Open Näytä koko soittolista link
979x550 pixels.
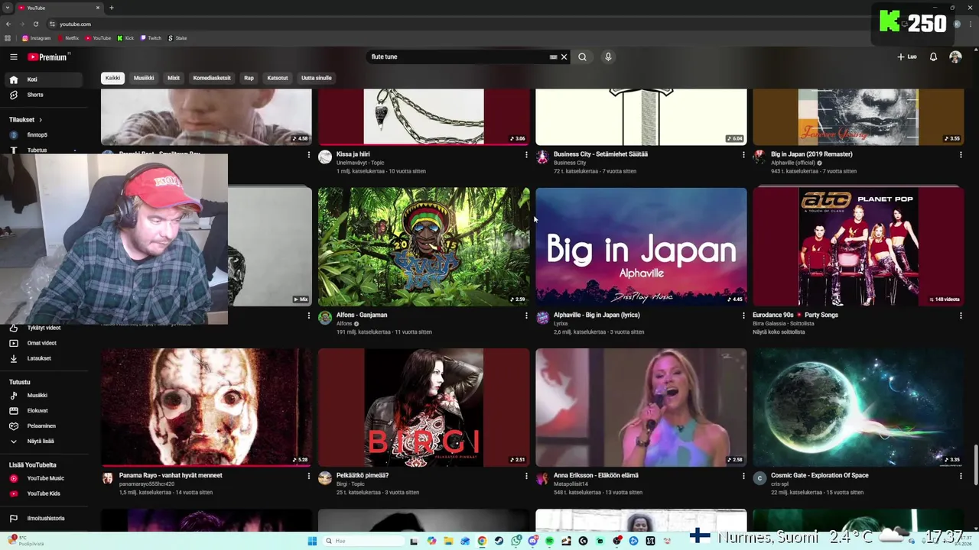[779, 332]
